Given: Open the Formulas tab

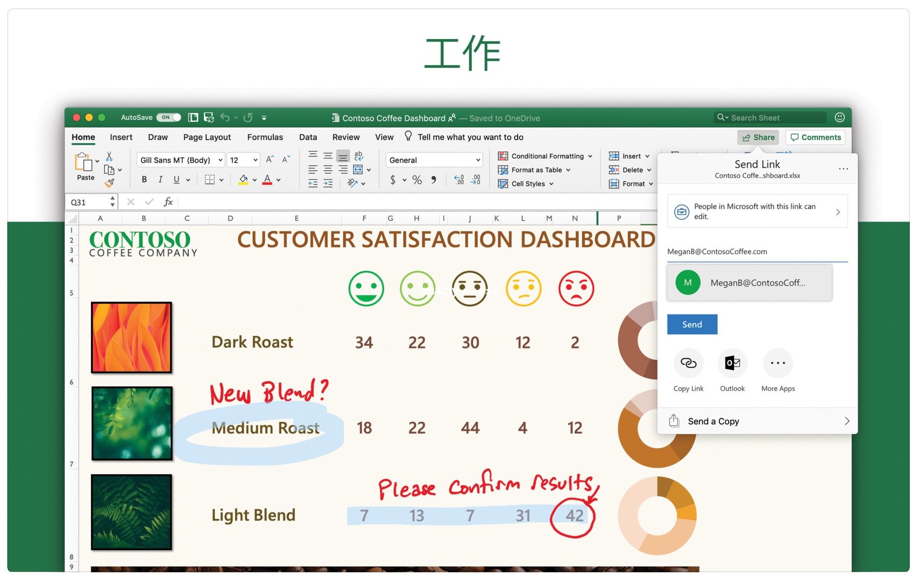Looking at the screenshot, I should (265, 137).
